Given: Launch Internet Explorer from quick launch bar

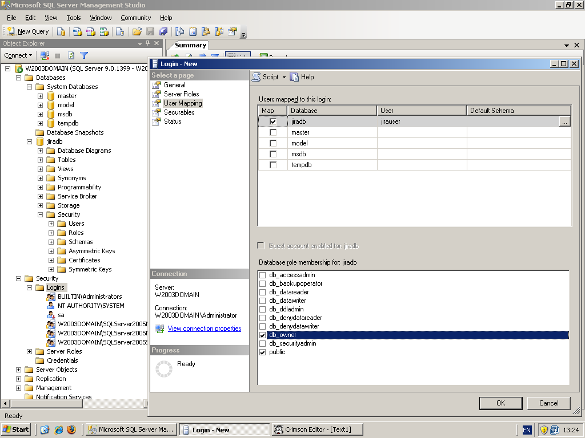Looking at the screenshot, I should (x=58, y=430).
